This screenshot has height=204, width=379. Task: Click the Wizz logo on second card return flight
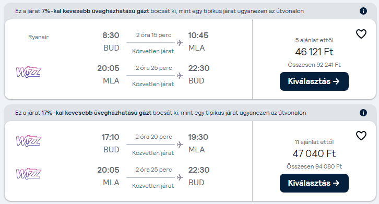[x=29, y=174]
